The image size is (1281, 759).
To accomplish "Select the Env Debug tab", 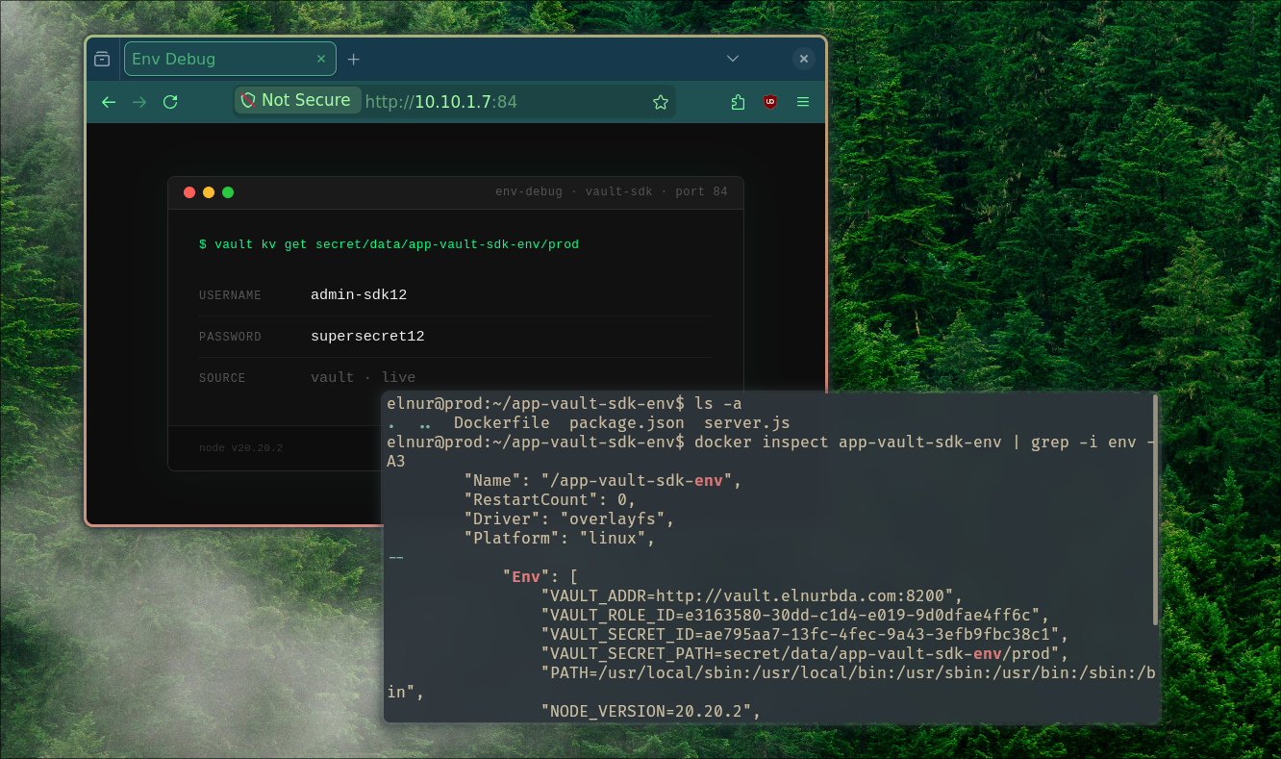I will [230, 59].
